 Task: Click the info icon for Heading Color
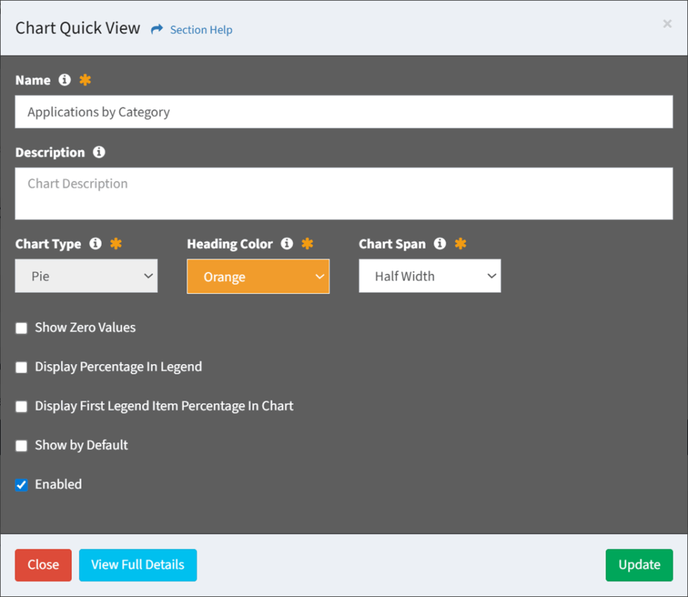[x=287, y=244]
